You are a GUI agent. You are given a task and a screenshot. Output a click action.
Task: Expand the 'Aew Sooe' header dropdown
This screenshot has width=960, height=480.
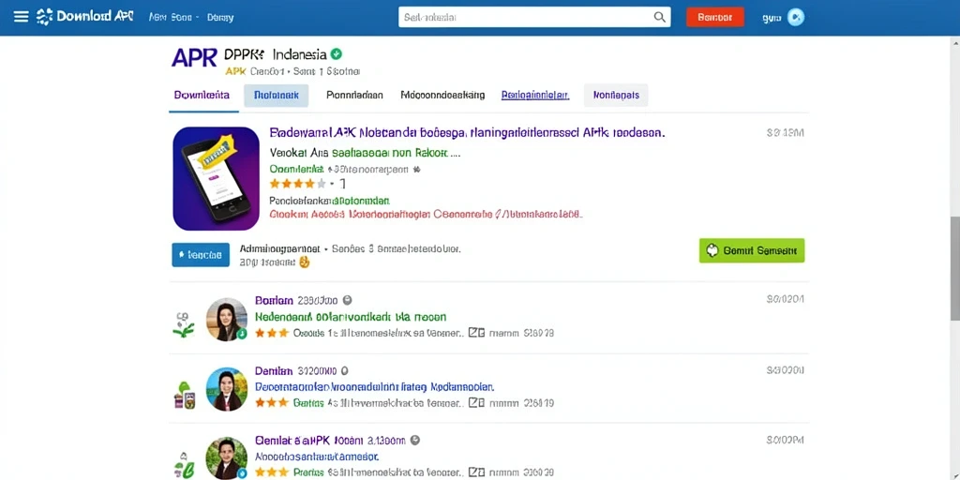click(174, 17)
